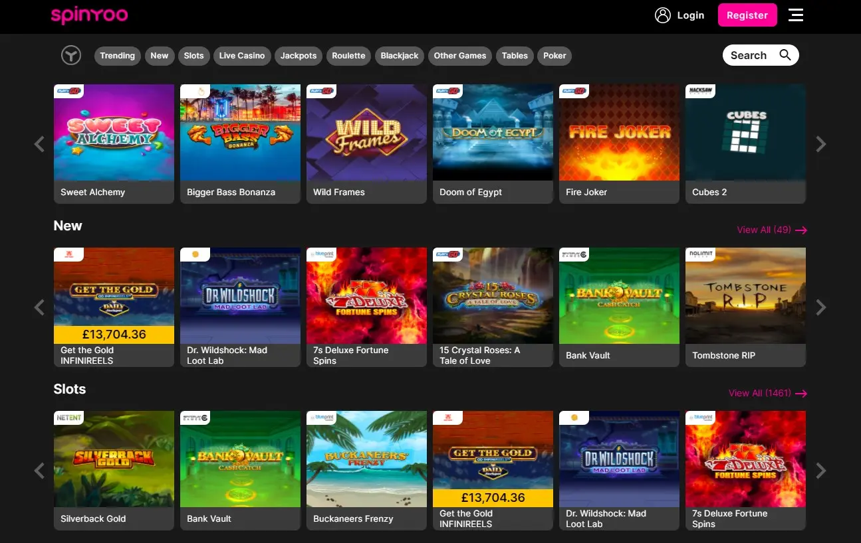Open the Roulette category
This screenshot has height=543, width=861.
348,56
